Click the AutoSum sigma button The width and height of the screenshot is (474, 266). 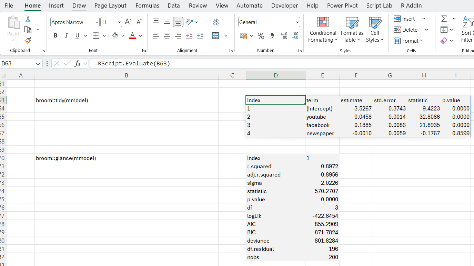(444, 19)
